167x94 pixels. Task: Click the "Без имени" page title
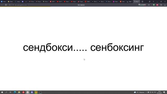point(81,5)
